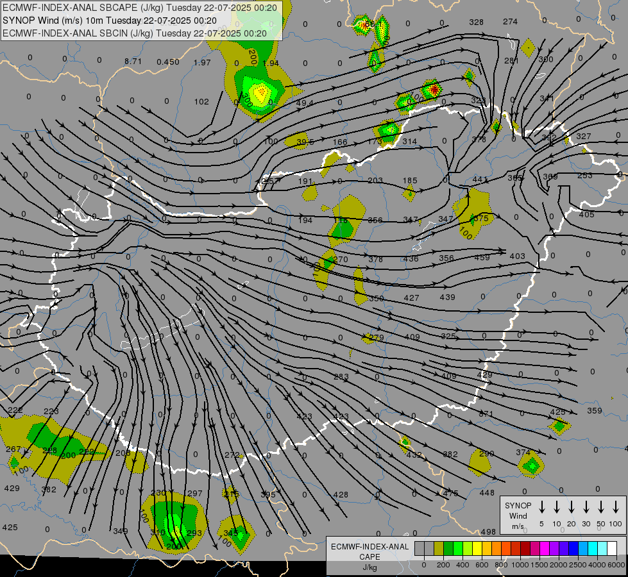Screen dimensions: 628x577
Task: Click the 50 m/s wind arrow in legend
Action: click(x=601, y=507)
